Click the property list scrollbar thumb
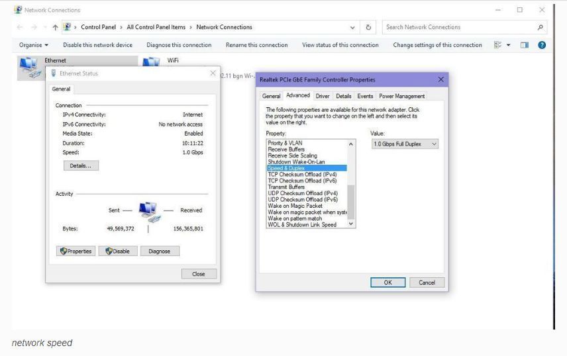The width and height of the screenshot is (567, 356). coord(351,202)
